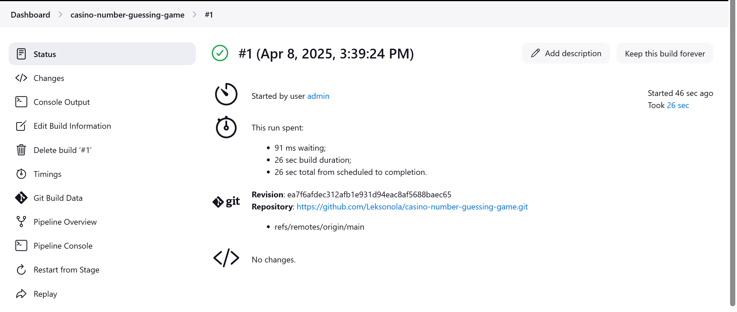Screen dimensions: 737x312
Task: Click the refs/remotes/origin/main text
Action: click(319, 227)
